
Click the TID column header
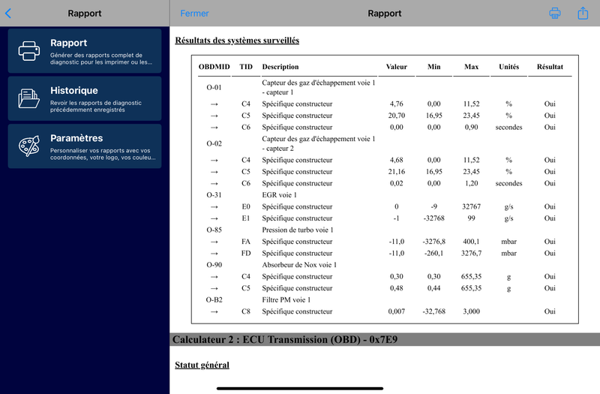pyautogui.click(x=246, y=67)
